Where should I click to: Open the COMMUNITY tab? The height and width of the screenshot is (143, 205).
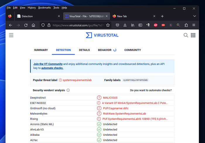[x=133, y=50]
